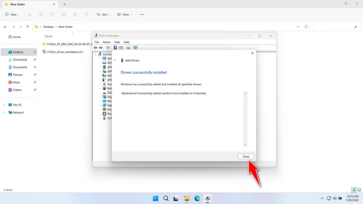Click the Windows Start button
Viewport: 363px width, 204px height.
pyautogui.click(x=155, y=198)
